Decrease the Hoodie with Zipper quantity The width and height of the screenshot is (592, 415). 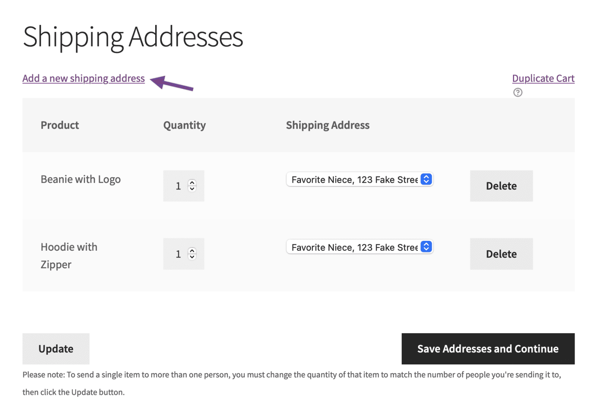tap(192, 257)
